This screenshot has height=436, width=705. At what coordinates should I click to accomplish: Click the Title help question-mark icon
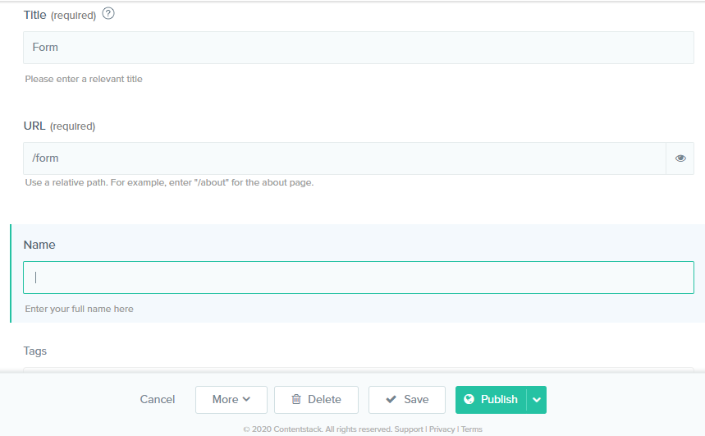point(108,13)
